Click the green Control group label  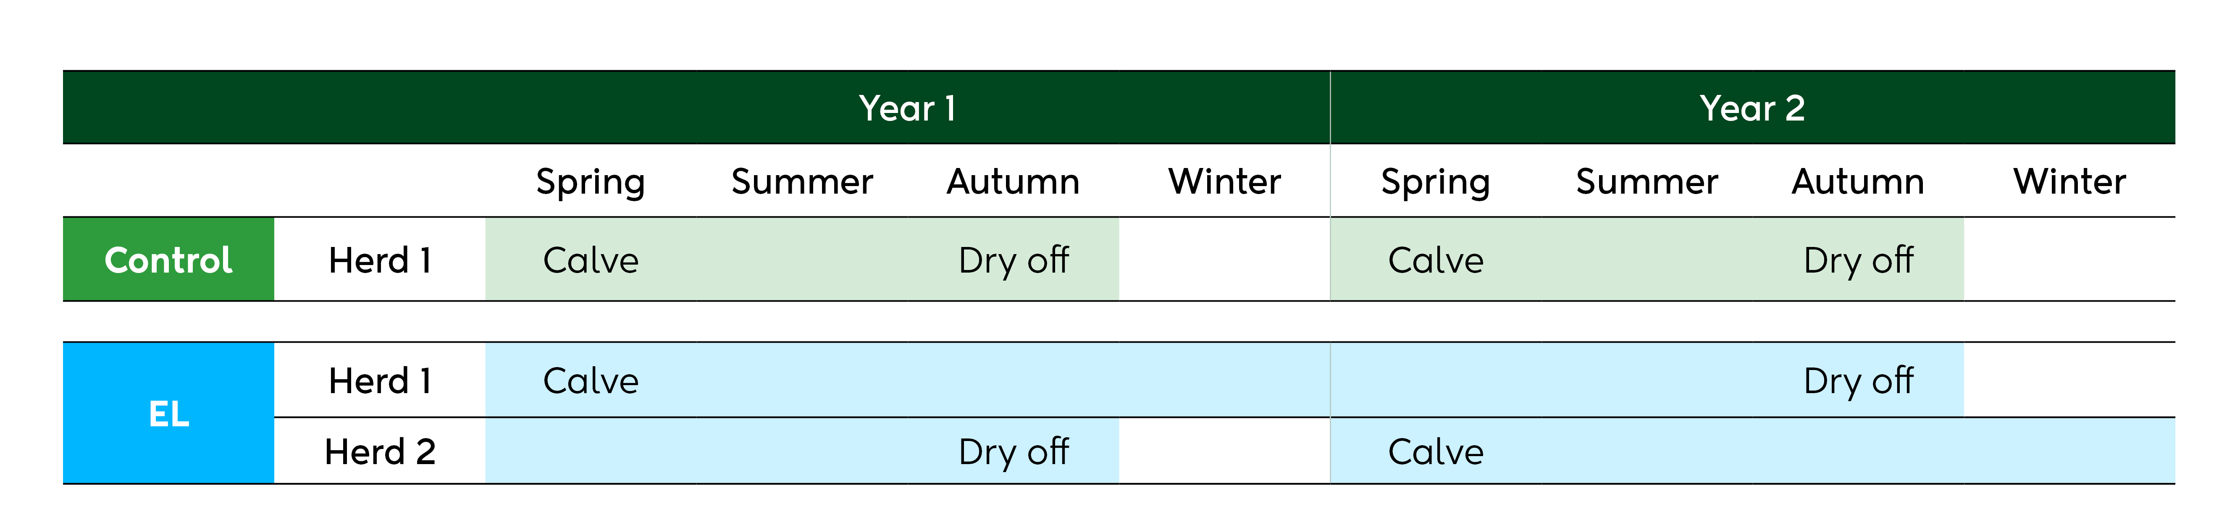coord(169,260)
